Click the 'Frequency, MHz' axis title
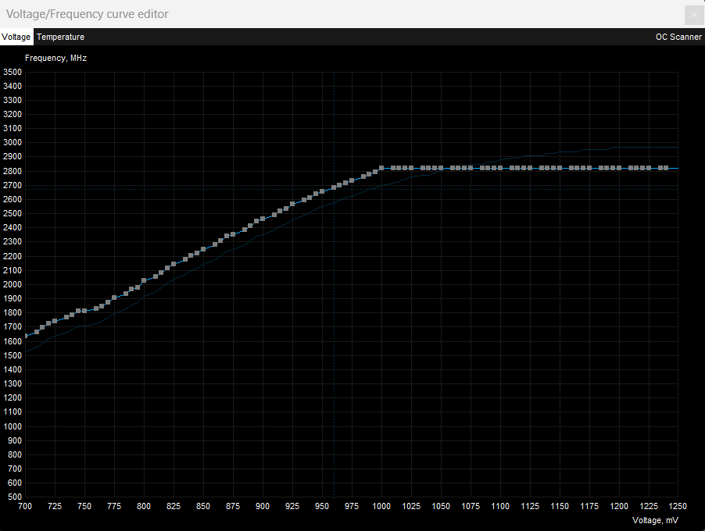705x531 pixels. tap(55, 58)
